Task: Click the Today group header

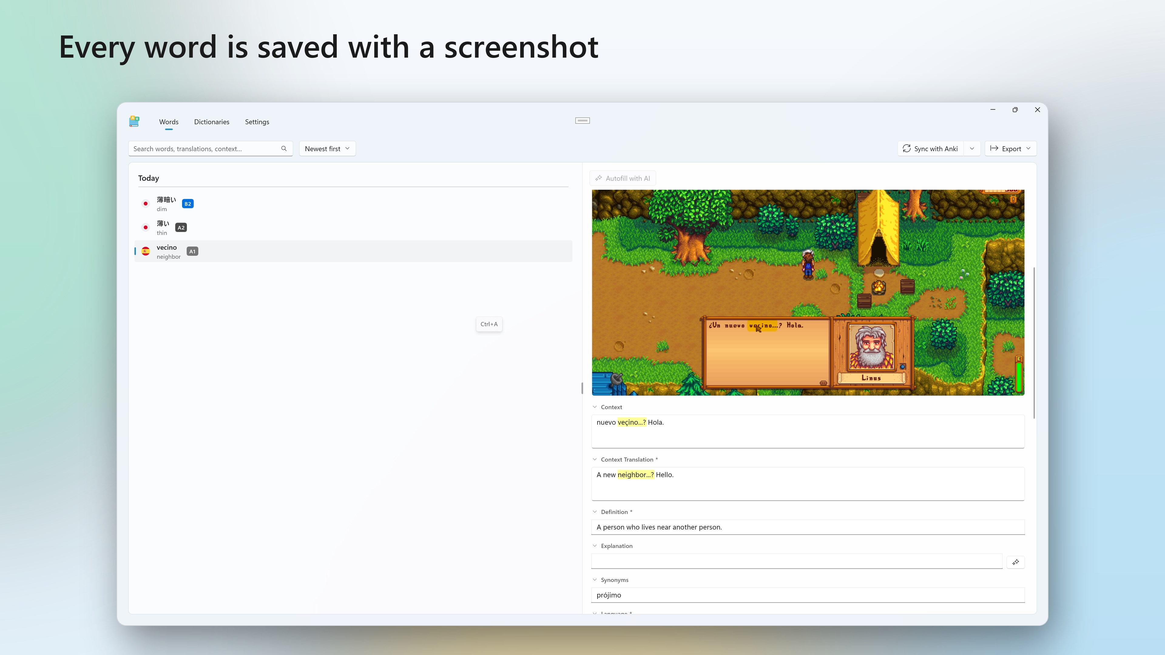Action: [148, 178]
